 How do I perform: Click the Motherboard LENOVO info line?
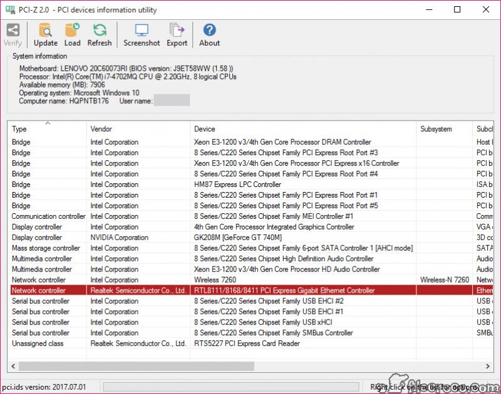tap(127, 69)
